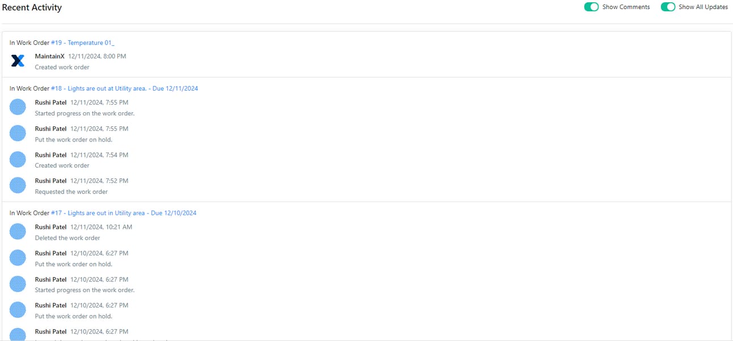733x341 pixels.
Task: Click avatar next to last 'Put on hold' entry
Action: pyautogui.click(x=18, y=310)
